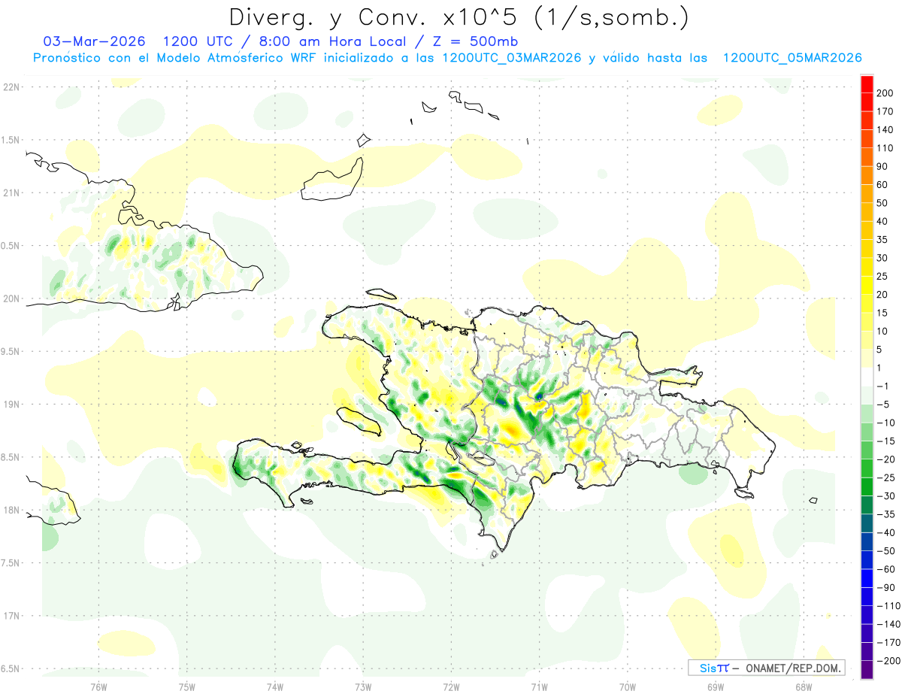Click the title 'Diverg. y Conv. x10^5 (1/s,somb.)'
The height and width of the screenshot is (697, 902).
coord(459,17)
